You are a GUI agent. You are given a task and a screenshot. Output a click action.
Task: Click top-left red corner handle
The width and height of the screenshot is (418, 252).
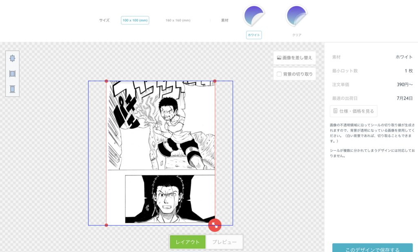[x=107, y=81]
